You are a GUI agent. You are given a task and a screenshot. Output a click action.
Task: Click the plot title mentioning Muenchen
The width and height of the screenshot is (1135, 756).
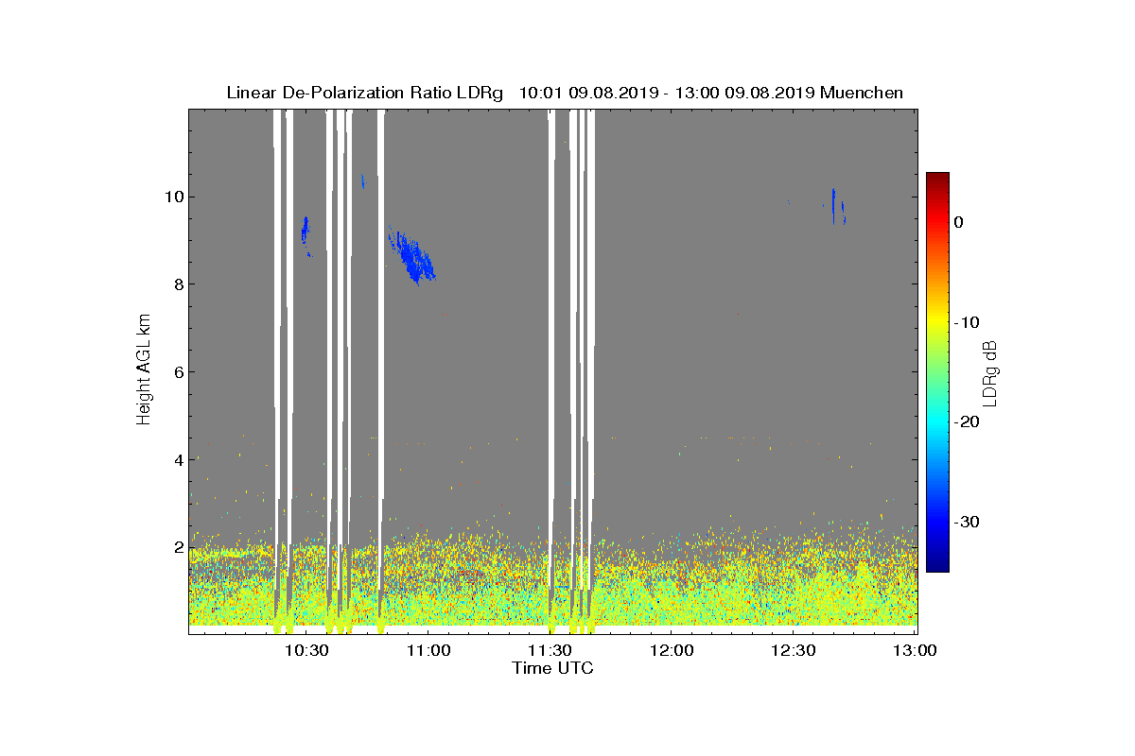[x=565, y=93]
